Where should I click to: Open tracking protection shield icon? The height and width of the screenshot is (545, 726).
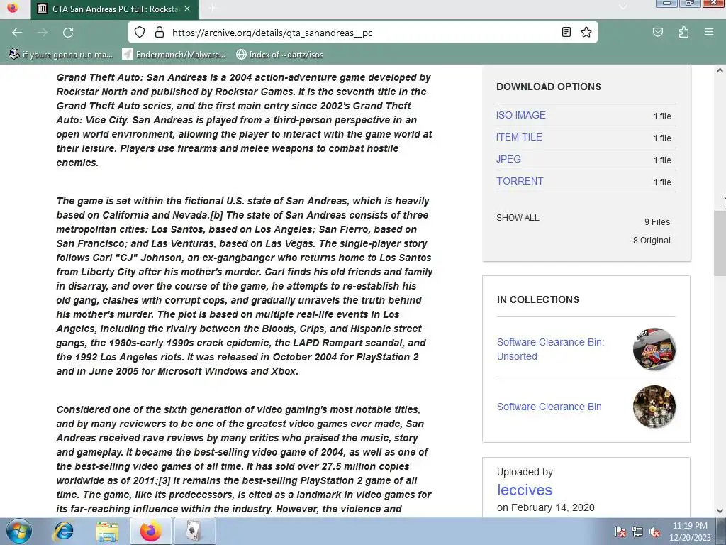[140, 33]
